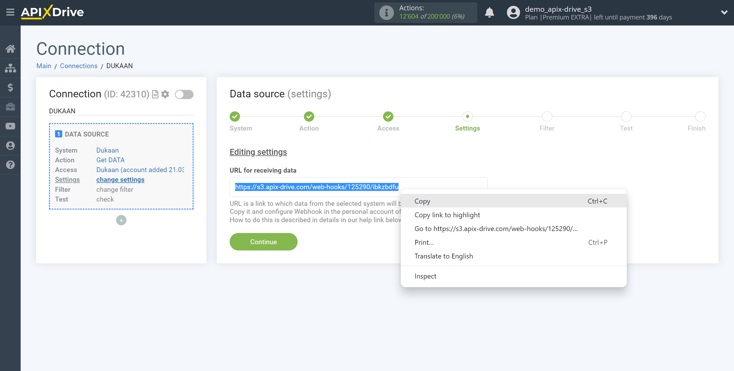Add a new block with plus button
This screenshot has width=734, height=371.
pyautogui.click(x=121, y=220)
